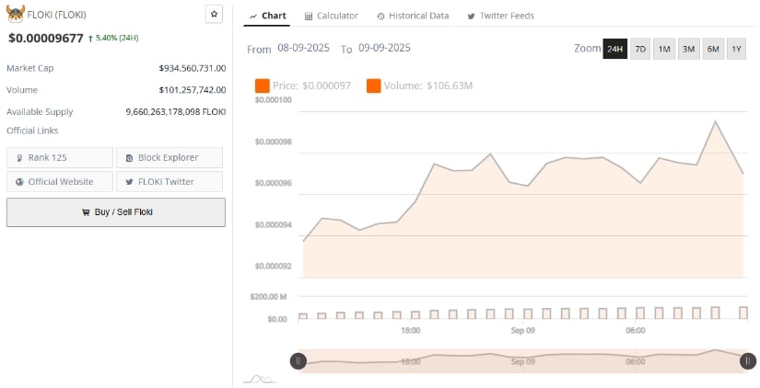Click the globe icon beside Official Website
Screen dimensions: 760x388
[20, 182]
